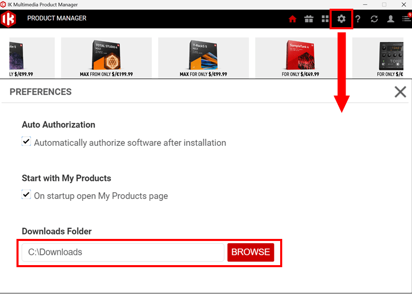Close the IK Product Manager window
The width and height of the screenshot is (412, 298).
pos(404,5)
